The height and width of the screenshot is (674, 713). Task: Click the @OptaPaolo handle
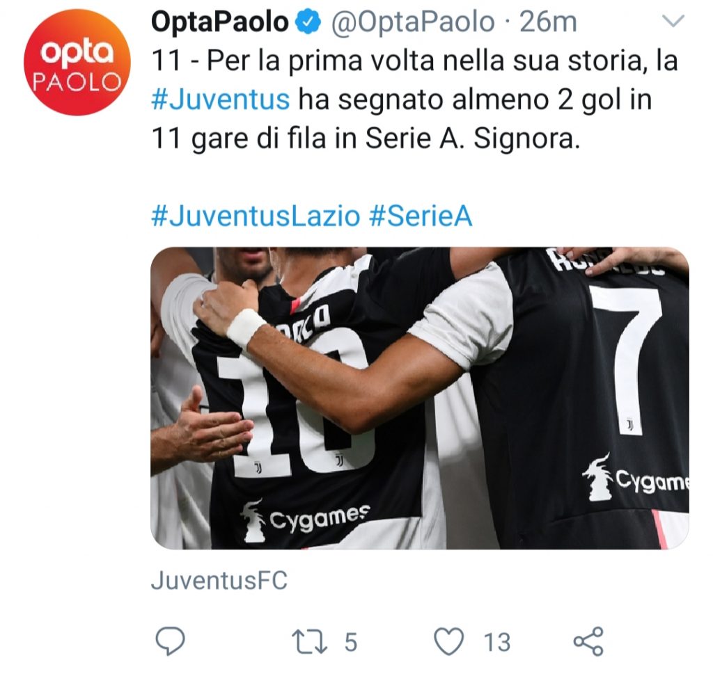412,23
